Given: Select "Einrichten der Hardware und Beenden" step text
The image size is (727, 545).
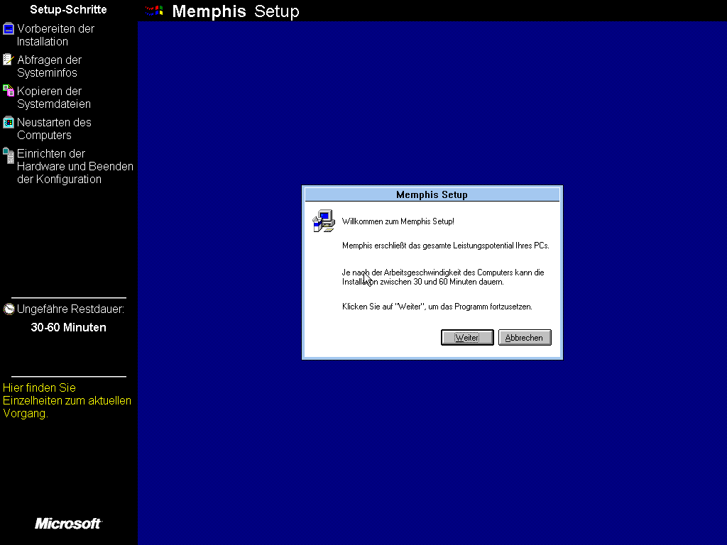Looking at the screenshot, I should coord(75,166).
